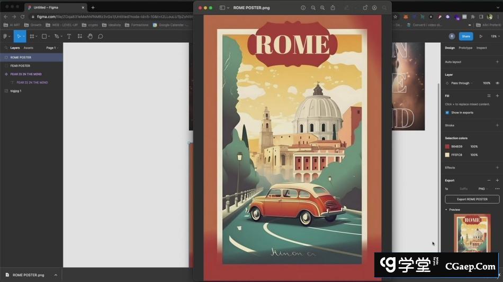This screenshot has height=282, width=503.
Task: Select the Pen tool
Action: click(56, 36)
